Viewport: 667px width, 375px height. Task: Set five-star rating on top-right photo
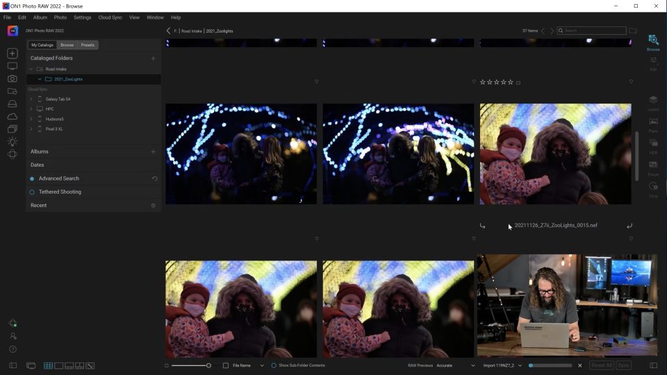coord(511,82)
